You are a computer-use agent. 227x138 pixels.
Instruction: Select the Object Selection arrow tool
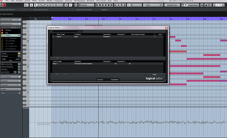point(35,5)
